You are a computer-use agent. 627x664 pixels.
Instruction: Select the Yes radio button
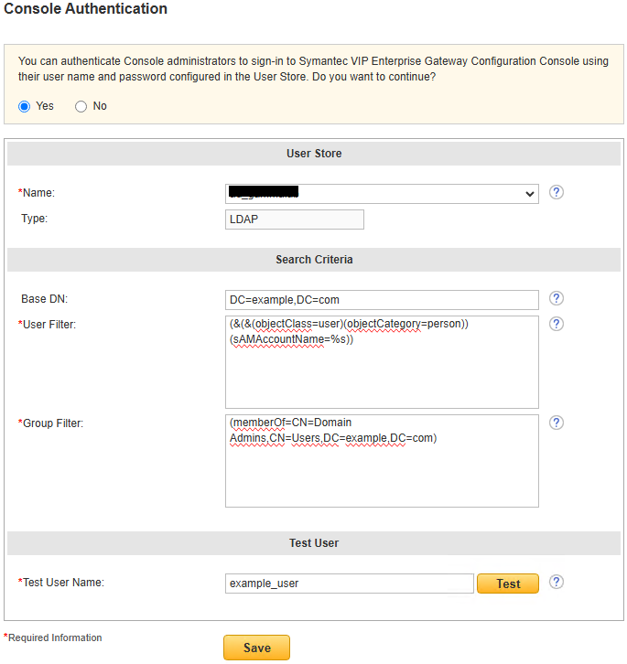25,106
